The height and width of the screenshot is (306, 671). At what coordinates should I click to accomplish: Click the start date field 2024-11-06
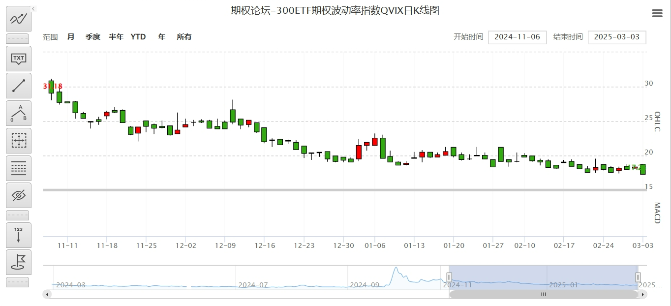(x=518, y=37)
